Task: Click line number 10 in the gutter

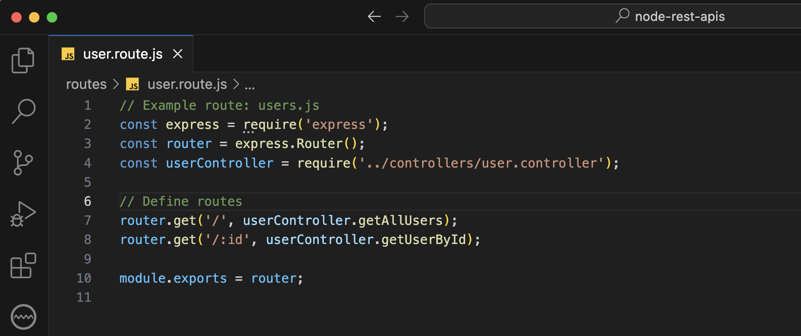Action: coord(84,278)
